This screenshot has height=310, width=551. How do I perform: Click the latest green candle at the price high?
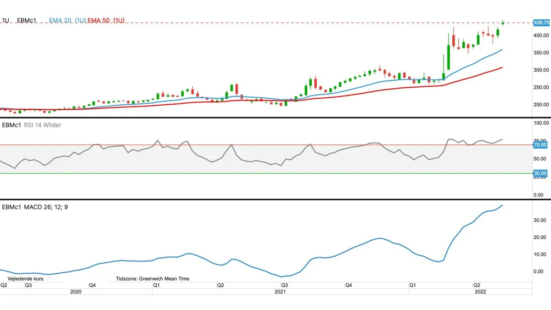(x=503, y=23)
